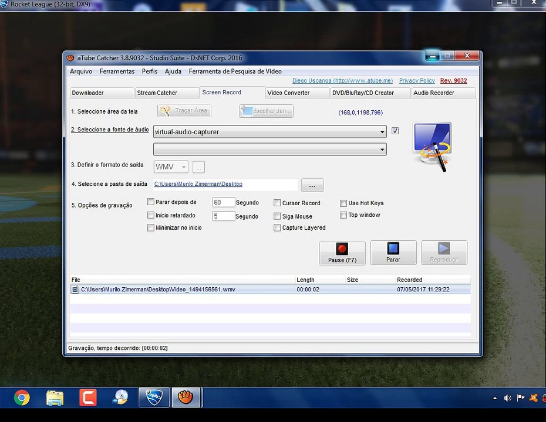The width and height of the screenshot is (546, 422).
Task: Click the 00:00:02 length value
Action: tap(308, 289)
